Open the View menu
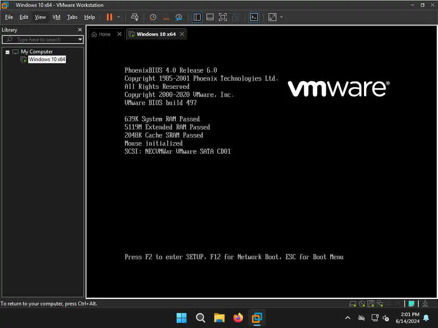Viewport: 438px width, 328px height. pyautogui.click(x=40, y=17)
